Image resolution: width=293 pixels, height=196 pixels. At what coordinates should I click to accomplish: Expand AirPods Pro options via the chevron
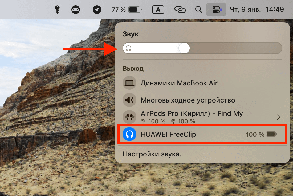click(x=278, y=117)
